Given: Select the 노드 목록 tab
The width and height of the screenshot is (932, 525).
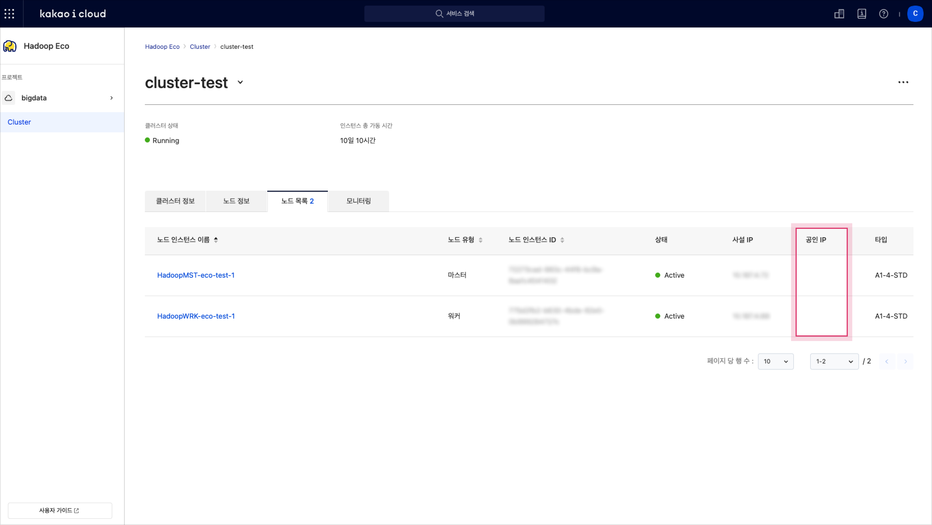Looking at the screenshot, I should click(x=297, y=201).
